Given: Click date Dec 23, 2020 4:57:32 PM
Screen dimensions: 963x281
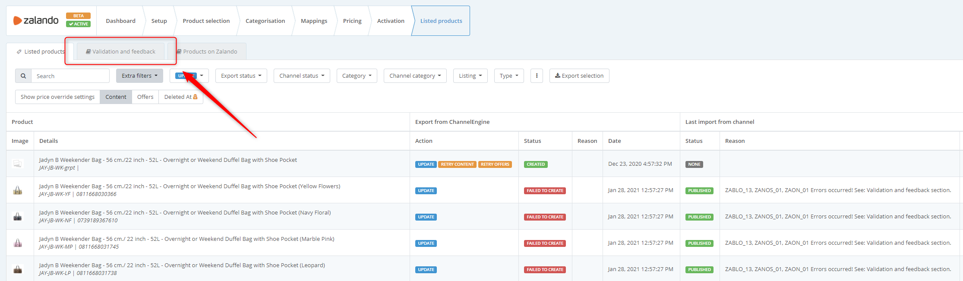Looking at the screenshot, I should (x=640, y=164).
